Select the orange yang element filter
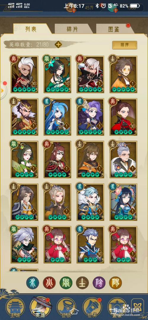 tap(115, 283)
